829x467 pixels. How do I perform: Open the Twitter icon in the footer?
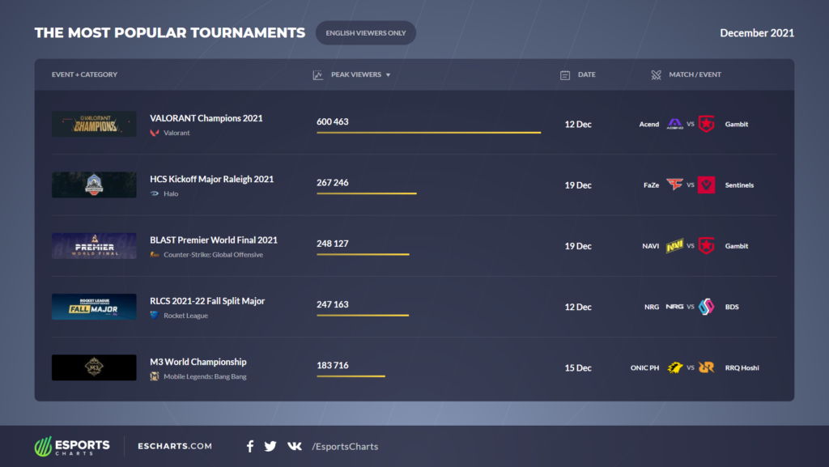tap(270, 446)
